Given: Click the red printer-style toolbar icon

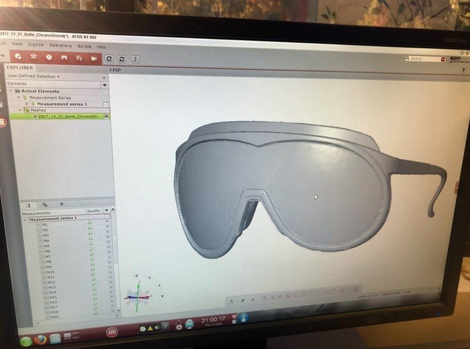Looking at the screenshot, I should [48, 58].
